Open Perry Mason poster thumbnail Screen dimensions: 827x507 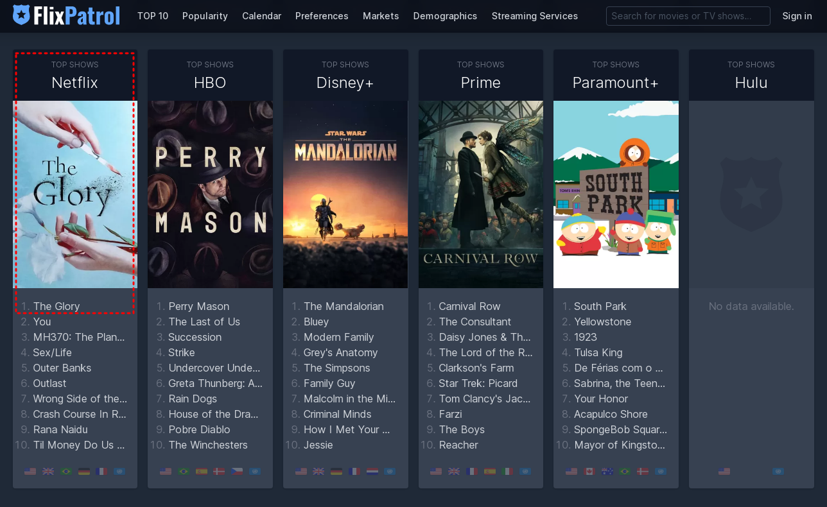pos(210,194)
